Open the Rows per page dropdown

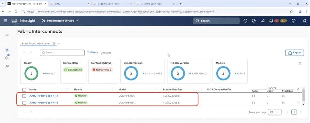pyautogui.click(x=275, y=112)
